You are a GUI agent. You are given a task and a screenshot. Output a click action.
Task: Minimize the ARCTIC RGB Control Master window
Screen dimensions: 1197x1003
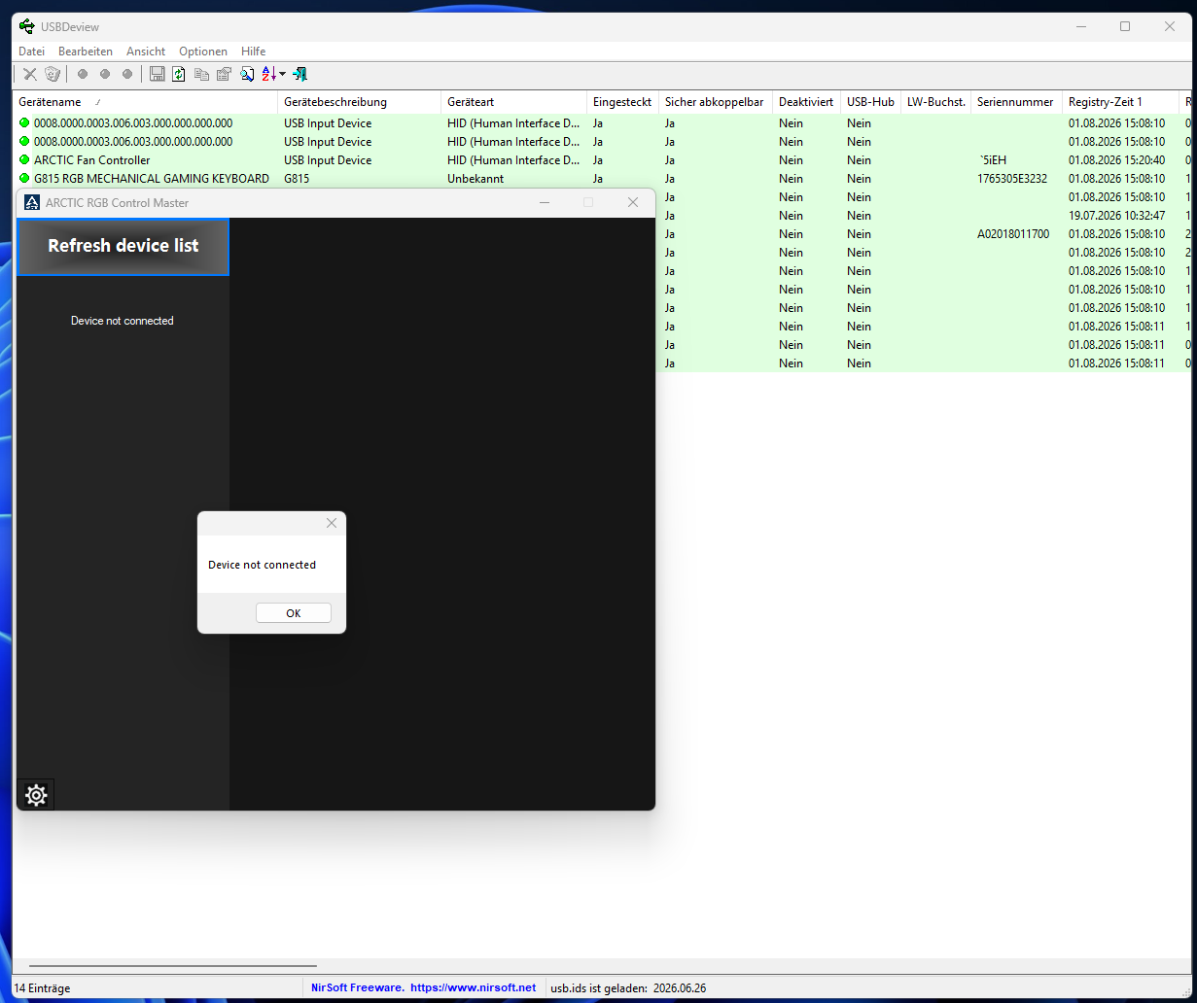pos(545,202)
